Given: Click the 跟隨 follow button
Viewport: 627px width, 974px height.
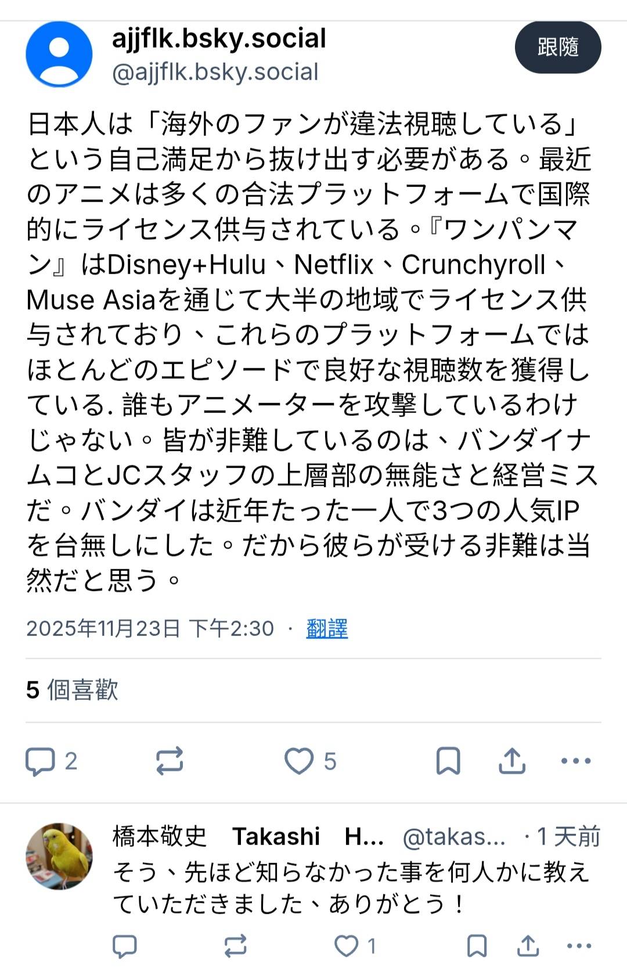Looking at the screenshot, I should click(x=557, y=48).
